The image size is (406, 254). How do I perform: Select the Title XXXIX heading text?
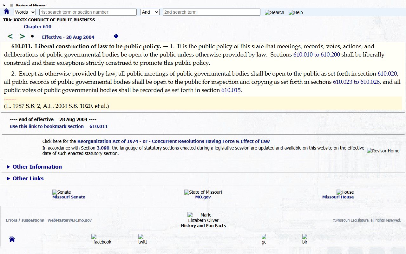coord(49,20)
